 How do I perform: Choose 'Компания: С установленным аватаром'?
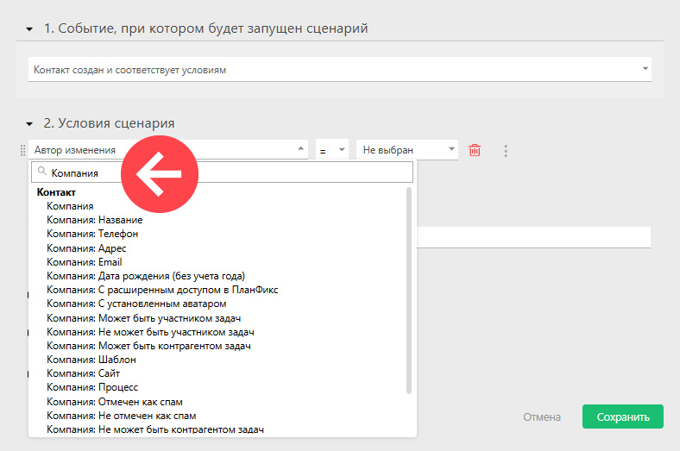pyautogui.click(x=136, y=304)
